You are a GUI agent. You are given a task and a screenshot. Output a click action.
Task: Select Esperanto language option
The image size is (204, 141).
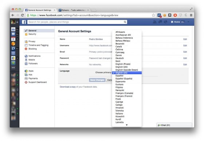click(x=127, y=81)
